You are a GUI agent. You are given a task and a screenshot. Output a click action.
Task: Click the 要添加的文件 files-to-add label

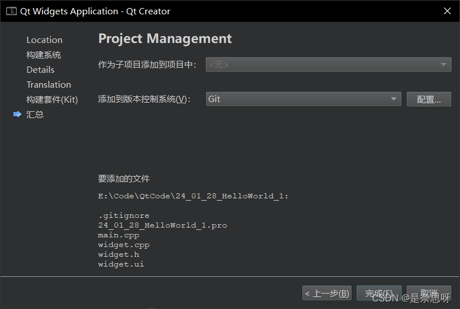pos(124,178)
